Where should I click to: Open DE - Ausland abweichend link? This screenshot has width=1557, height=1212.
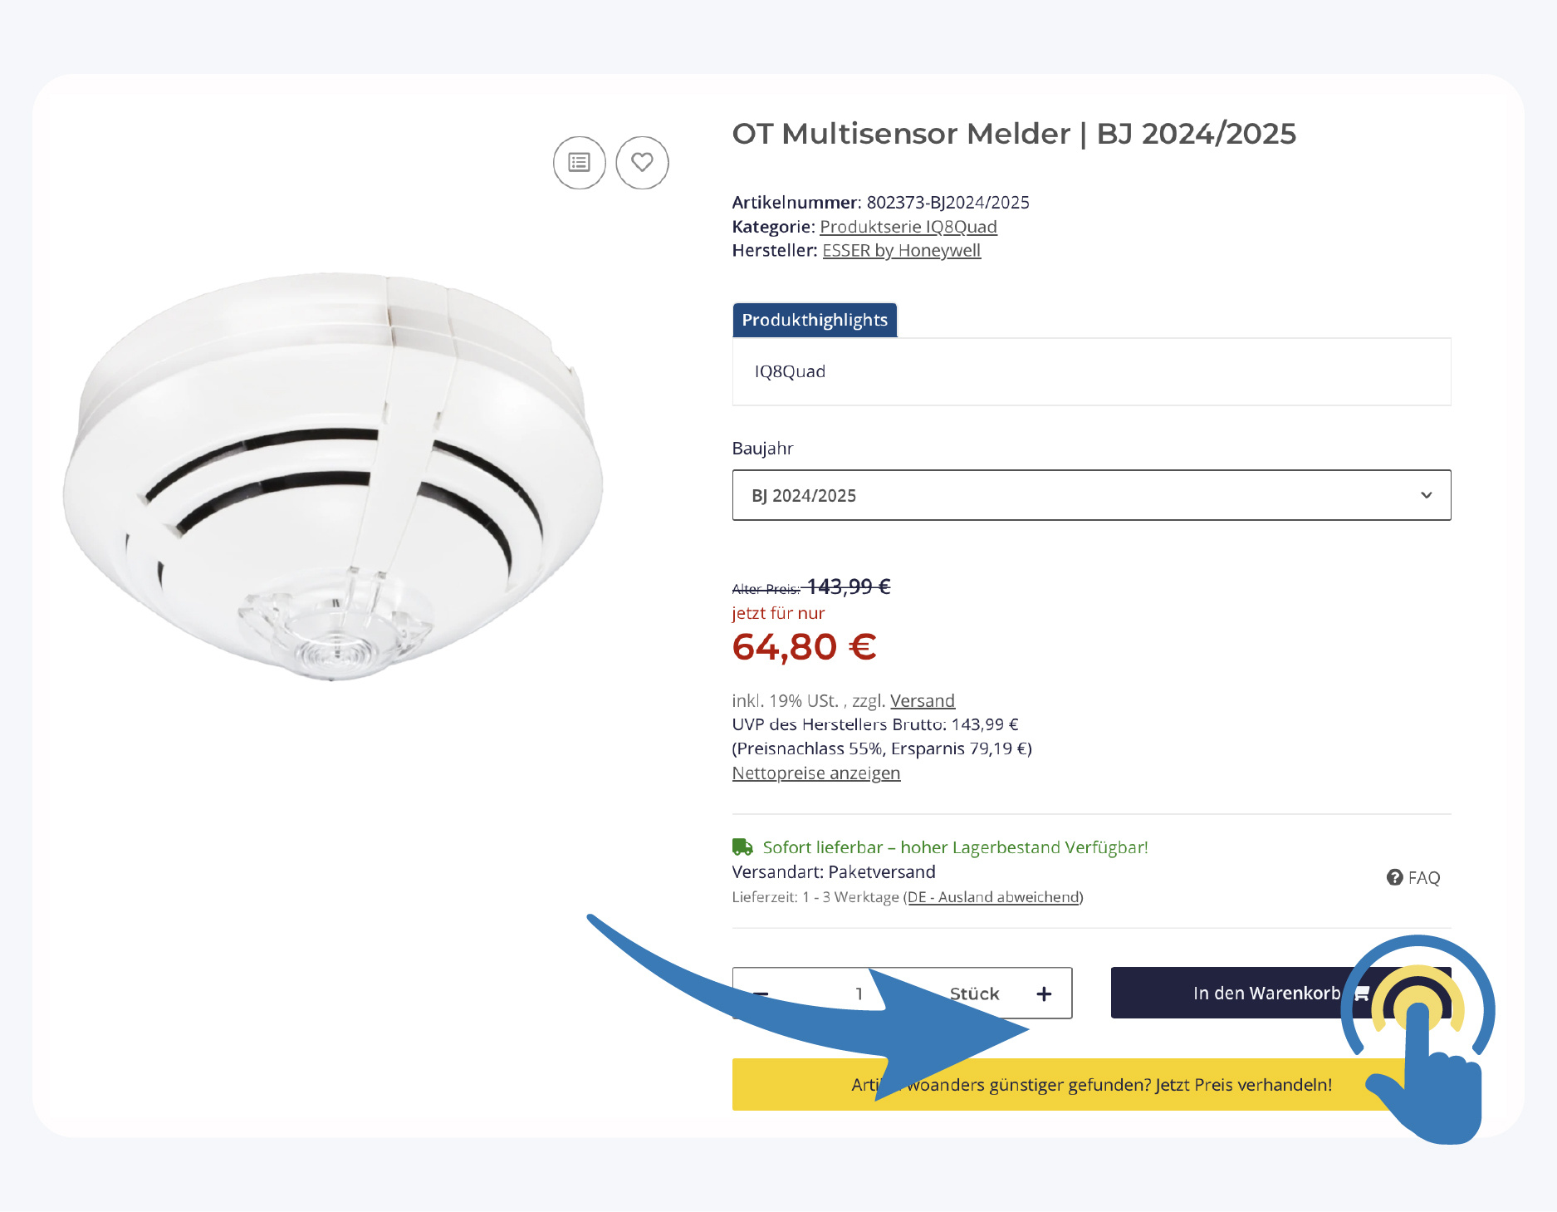(x=993, y=897)
